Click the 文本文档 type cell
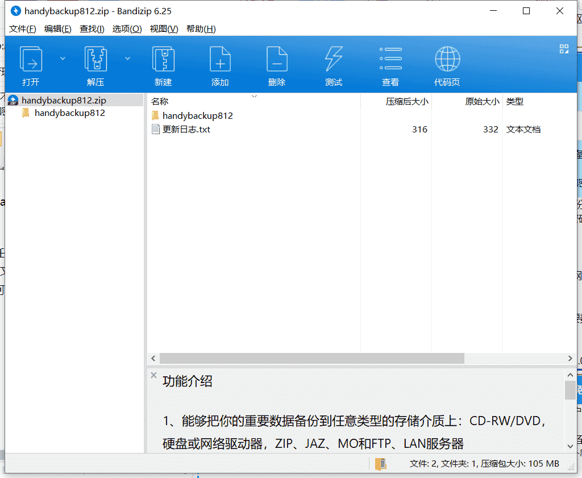582x478 pixels. [x=523, y=130]
